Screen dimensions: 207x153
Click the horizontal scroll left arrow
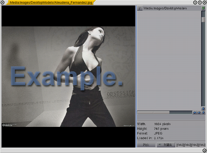pyautogui.click(x=195, y=113)
